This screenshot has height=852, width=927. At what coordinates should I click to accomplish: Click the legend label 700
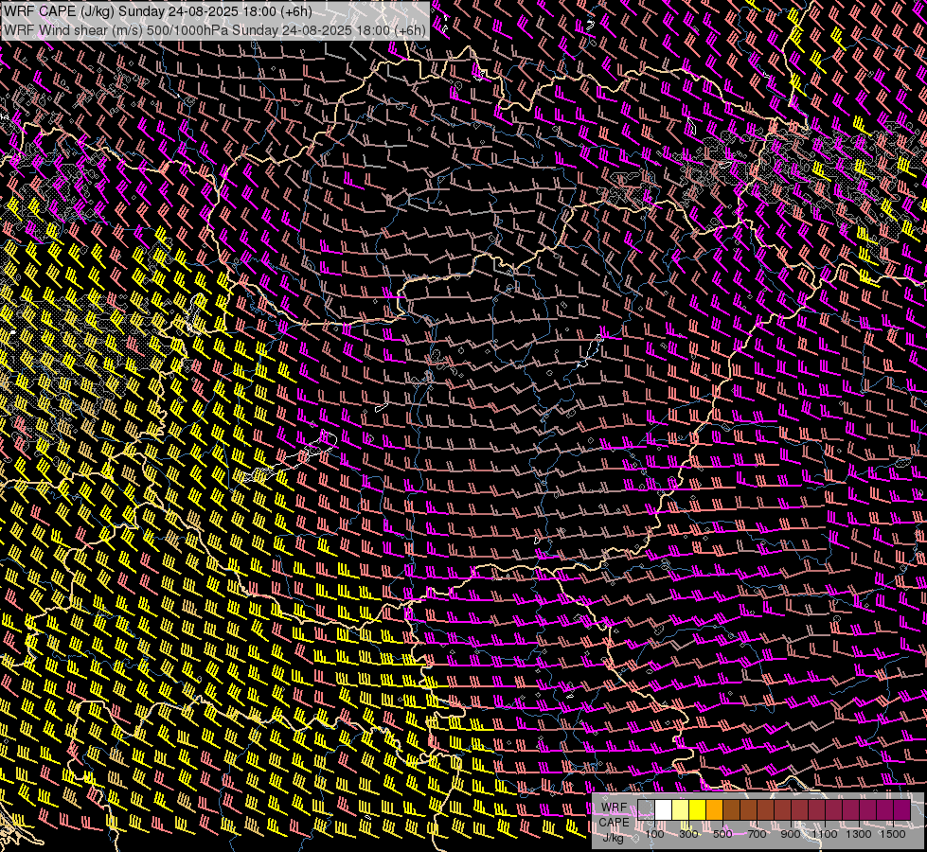click(757, 834)
